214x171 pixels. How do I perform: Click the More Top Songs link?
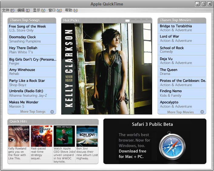coord(33,112)
